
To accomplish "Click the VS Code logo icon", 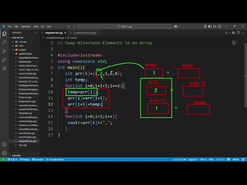I will (x=3, y=27).
